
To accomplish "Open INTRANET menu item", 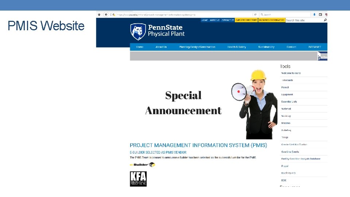I will coord(315,47).
